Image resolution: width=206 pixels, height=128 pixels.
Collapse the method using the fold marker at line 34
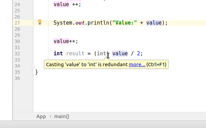click(33, 66)
